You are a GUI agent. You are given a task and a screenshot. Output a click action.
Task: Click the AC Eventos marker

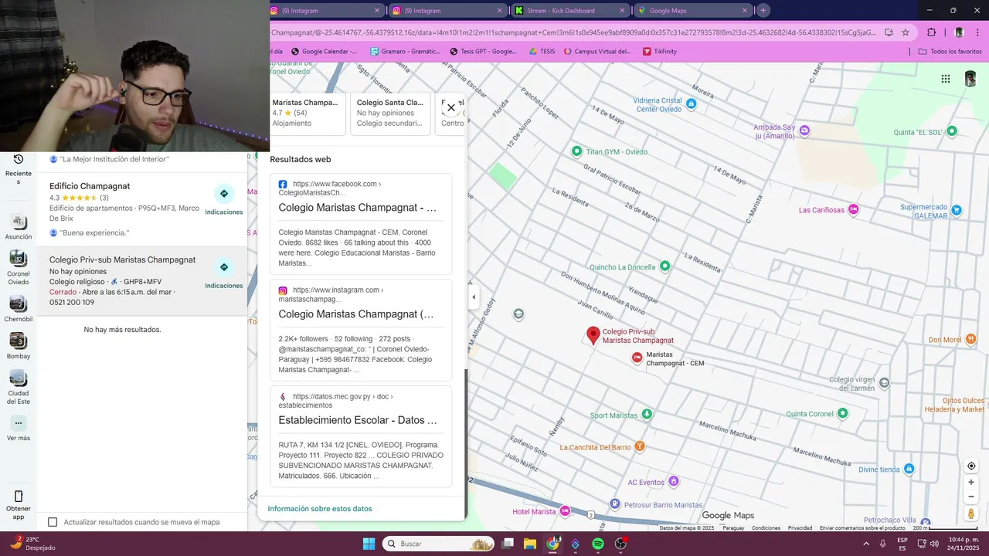click(674, 481)
